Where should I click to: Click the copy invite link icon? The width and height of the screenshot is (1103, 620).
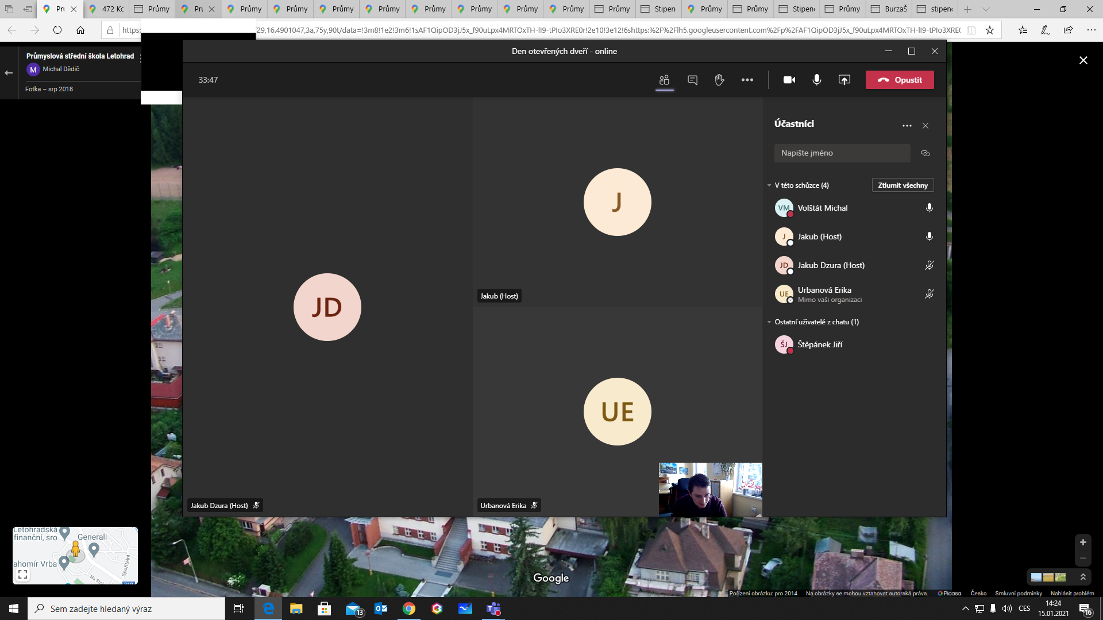(925, 153)
